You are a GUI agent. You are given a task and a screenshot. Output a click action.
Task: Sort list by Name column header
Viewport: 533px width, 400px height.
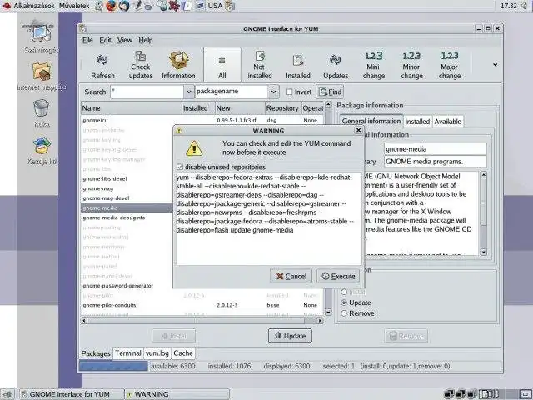coord(132,108)
